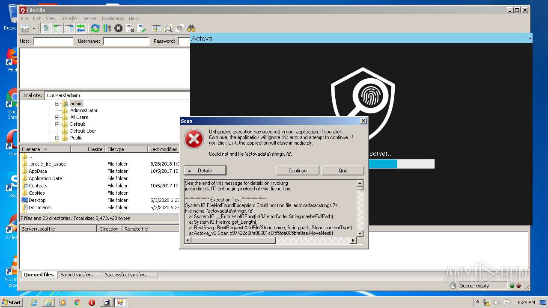Screen dimensions: 548x308
Task: Click Continue in the Scan error dialog
Action: (298, 170)
